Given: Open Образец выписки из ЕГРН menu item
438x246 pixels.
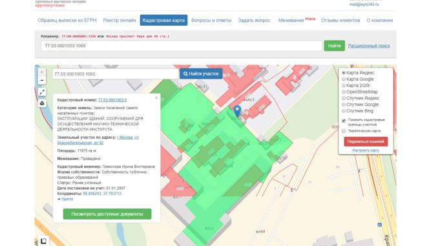Looking at the screenshot, I should [67, 20].
